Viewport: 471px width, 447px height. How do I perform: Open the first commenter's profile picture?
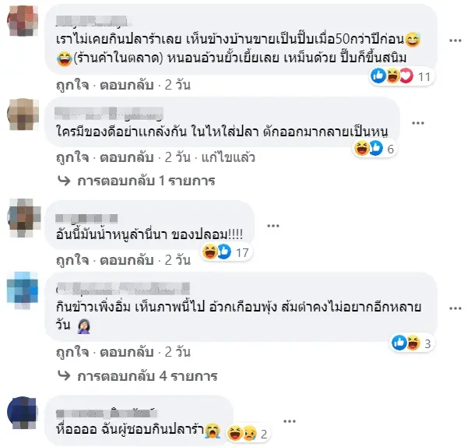(x=23, y=21)
